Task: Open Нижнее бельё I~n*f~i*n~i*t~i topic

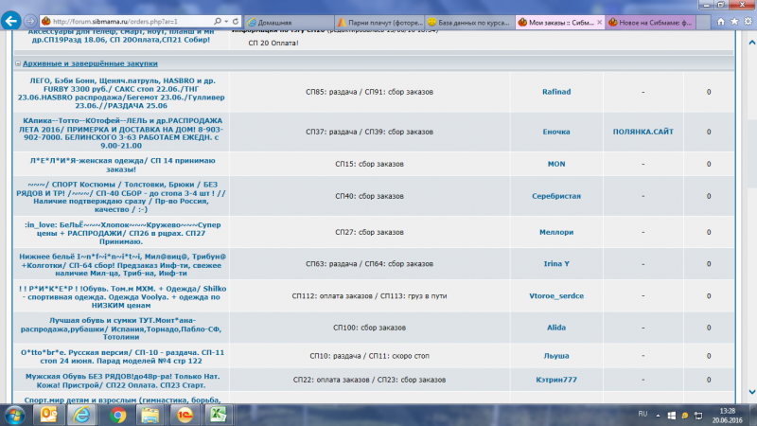Action: click(x=123, y=265)
